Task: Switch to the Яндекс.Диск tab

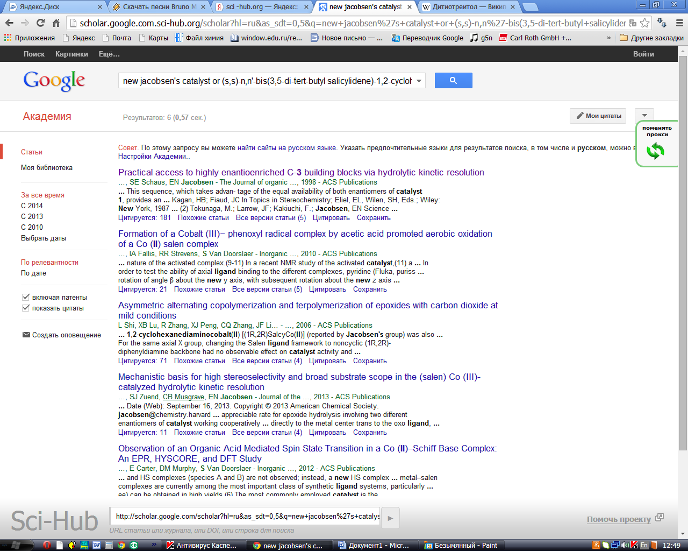Action: tap(55, 7)
